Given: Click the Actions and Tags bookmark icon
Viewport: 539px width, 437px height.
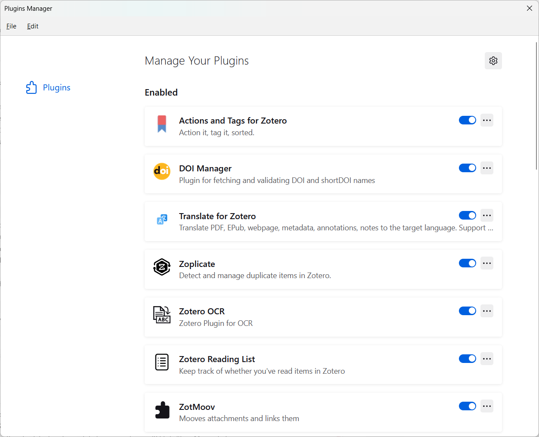Looking at the screenshot, I should click(x=162, y=124).
